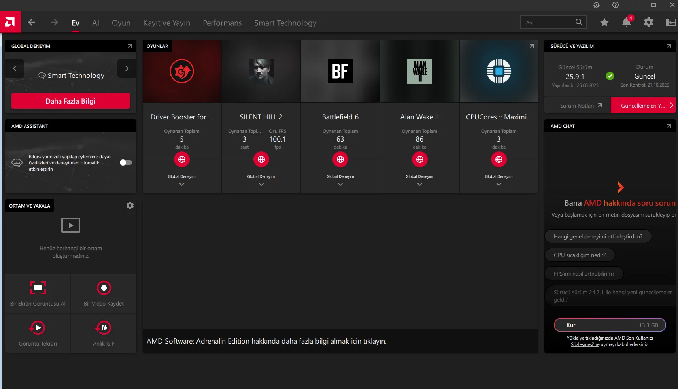The height and width of the screenshot is (389, 678).
Task: Click the Güncellemeleri check button
Action: pyautogui.click(x=643, y=105)
